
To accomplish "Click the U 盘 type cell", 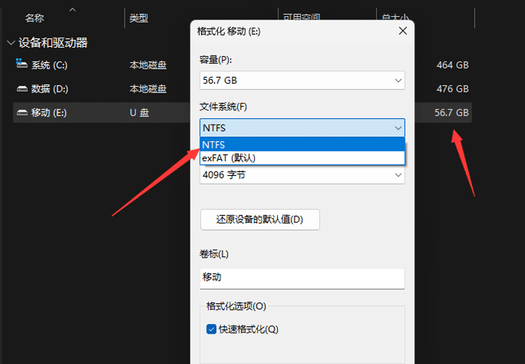I will point(139,113).
